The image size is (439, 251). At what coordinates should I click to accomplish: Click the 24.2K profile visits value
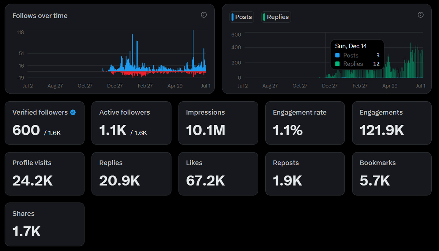click(33, 180)
